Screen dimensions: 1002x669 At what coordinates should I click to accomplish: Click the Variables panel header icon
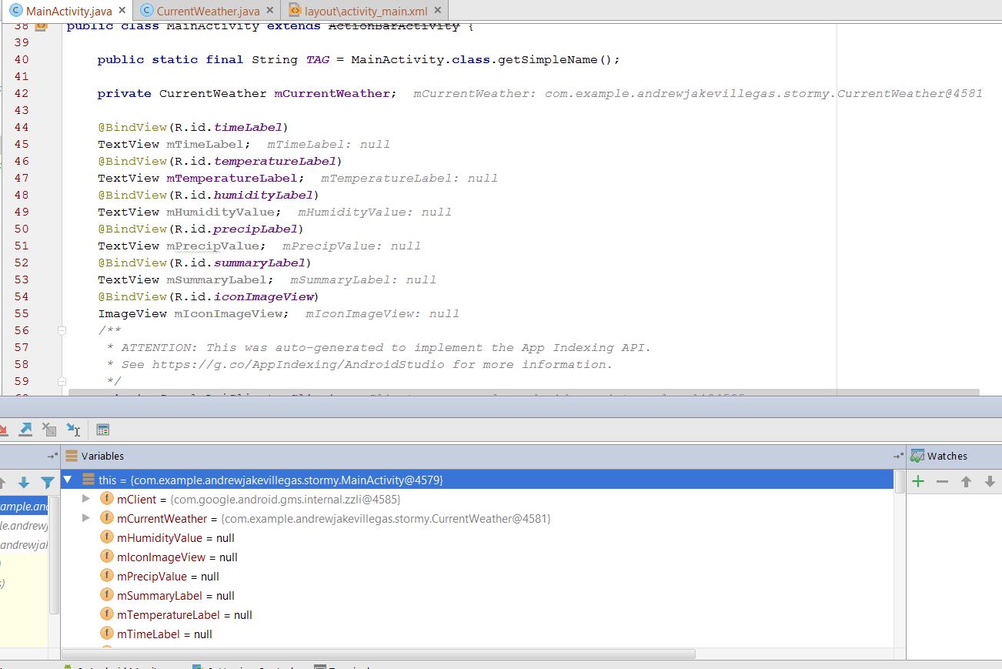(72, 456)
